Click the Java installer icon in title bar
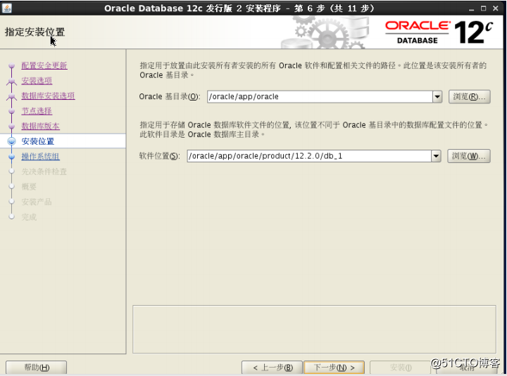507x376 pixels. click(7, 8)
